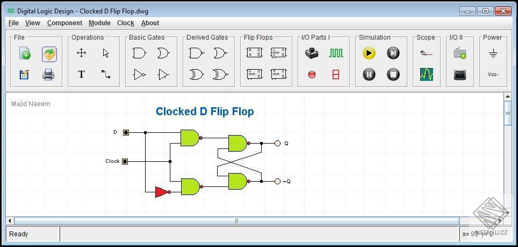Click the 'Ready' status bar text
The image size is (518, 247).
click(18, 234)
